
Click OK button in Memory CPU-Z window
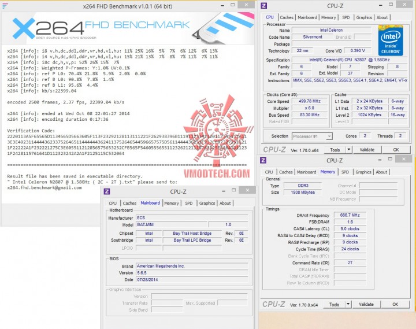click(395, 304)
